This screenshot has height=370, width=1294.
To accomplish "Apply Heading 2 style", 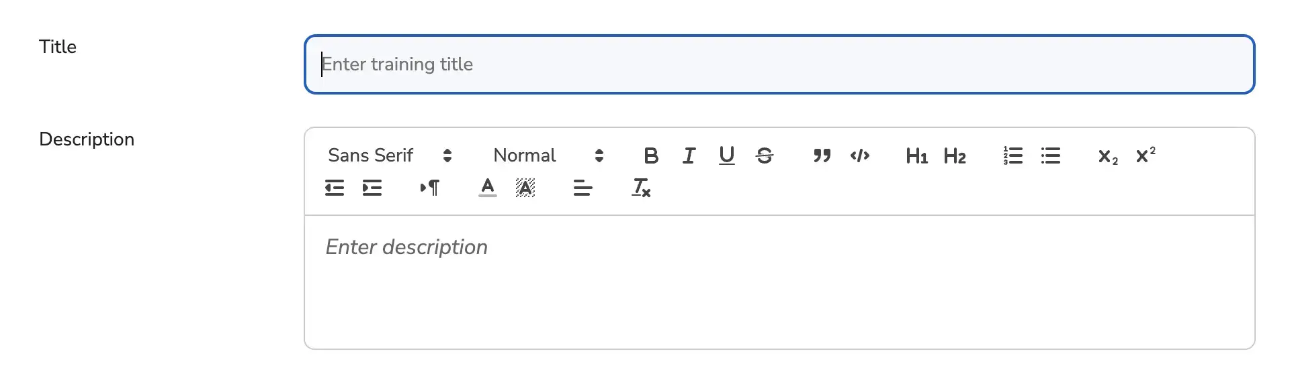I will click(955, 156).
